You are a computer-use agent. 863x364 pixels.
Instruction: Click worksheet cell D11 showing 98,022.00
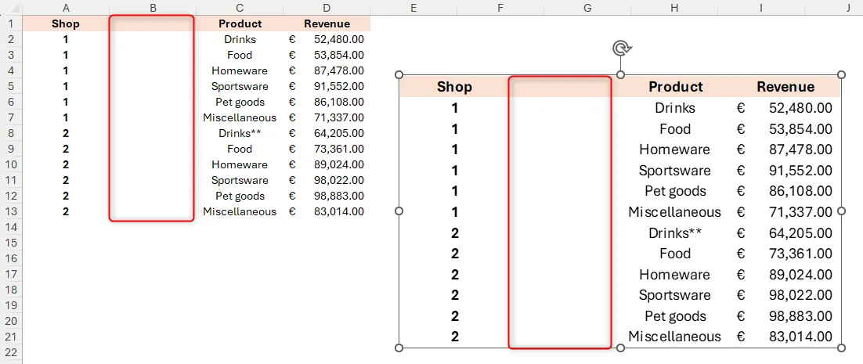(x=327, y=180)
